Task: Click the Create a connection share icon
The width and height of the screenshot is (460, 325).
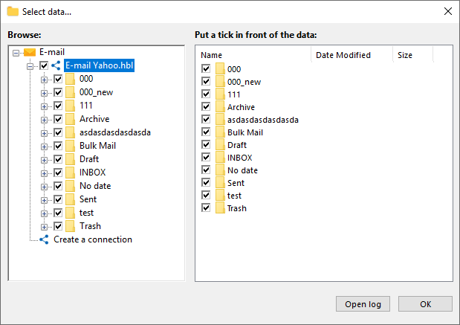Action: 43,239
